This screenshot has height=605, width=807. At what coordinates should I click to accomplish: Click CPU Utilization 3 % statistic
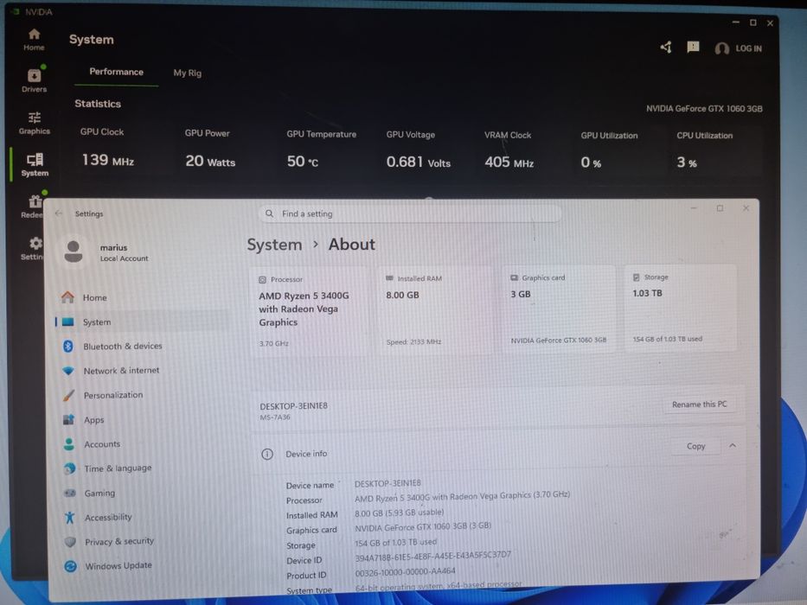point(705,150)
